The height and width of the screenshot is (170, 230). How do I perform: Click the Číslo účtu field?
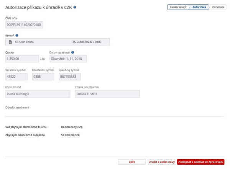pos(24,25)
